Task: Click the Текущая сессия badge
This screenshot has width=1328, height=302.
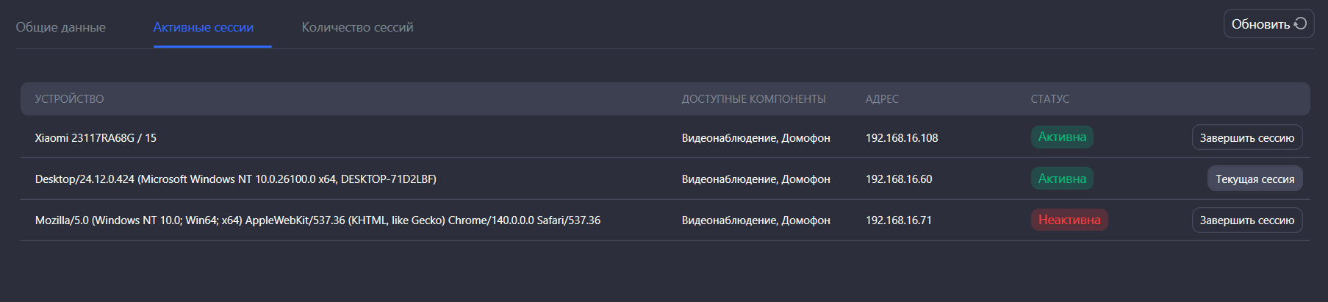Action: pyautogui.click(x=1255, y=179)
